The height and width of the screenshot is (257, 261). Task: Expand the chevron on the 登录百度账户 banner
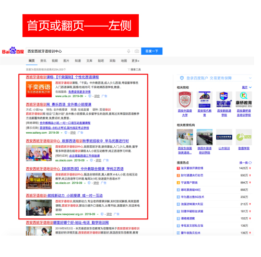pos(250,78)
